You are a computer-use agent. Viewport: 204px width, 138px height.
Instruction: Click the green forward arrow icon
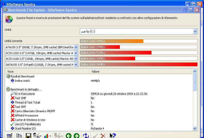click(x=76, y=136)
